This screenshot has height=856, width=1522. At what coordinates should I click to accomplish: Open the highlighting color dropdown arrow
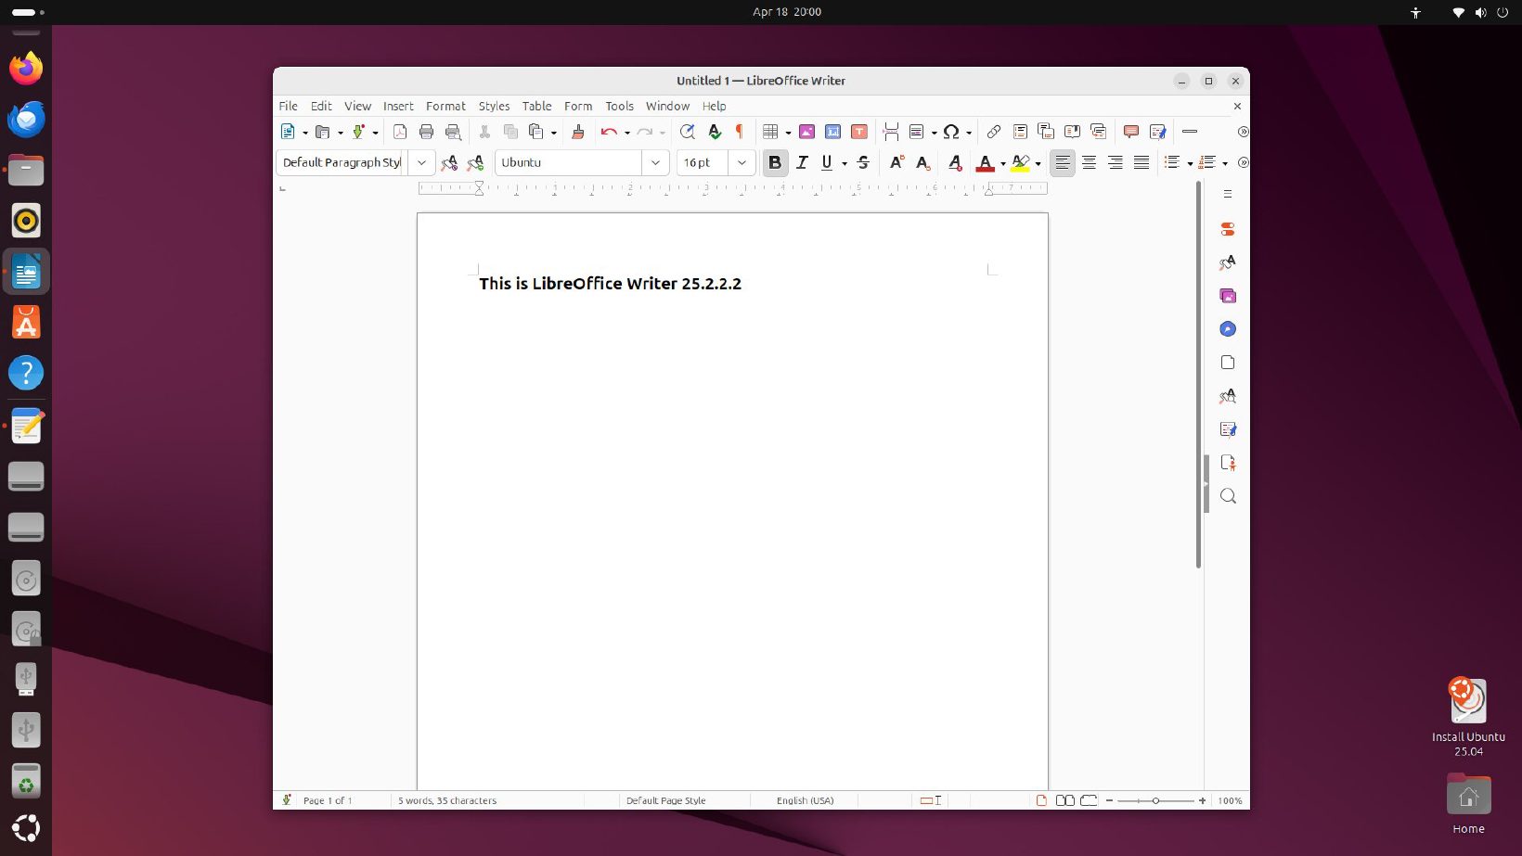tap(1038, 164)
